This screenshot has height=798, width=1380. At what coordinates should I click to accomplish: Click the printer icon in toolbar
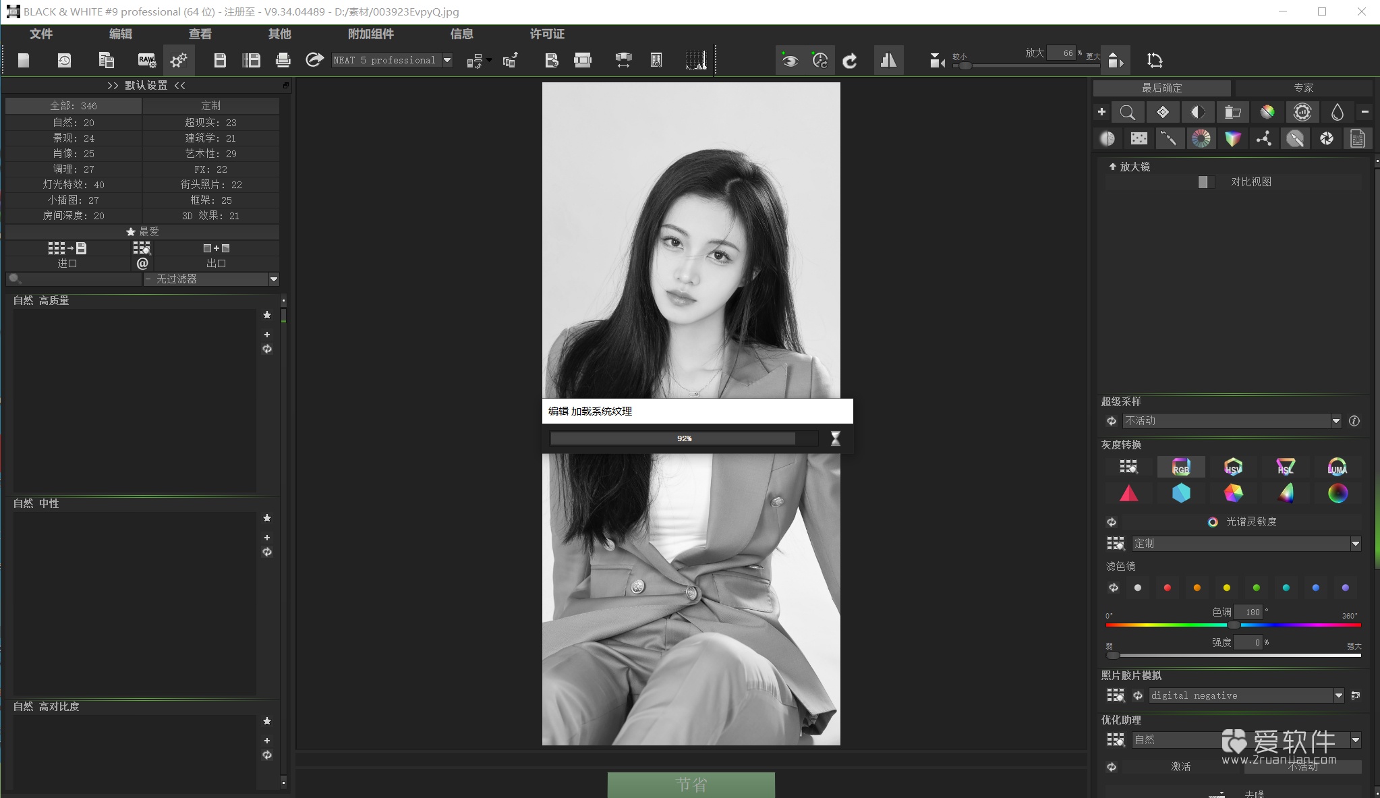283,61
